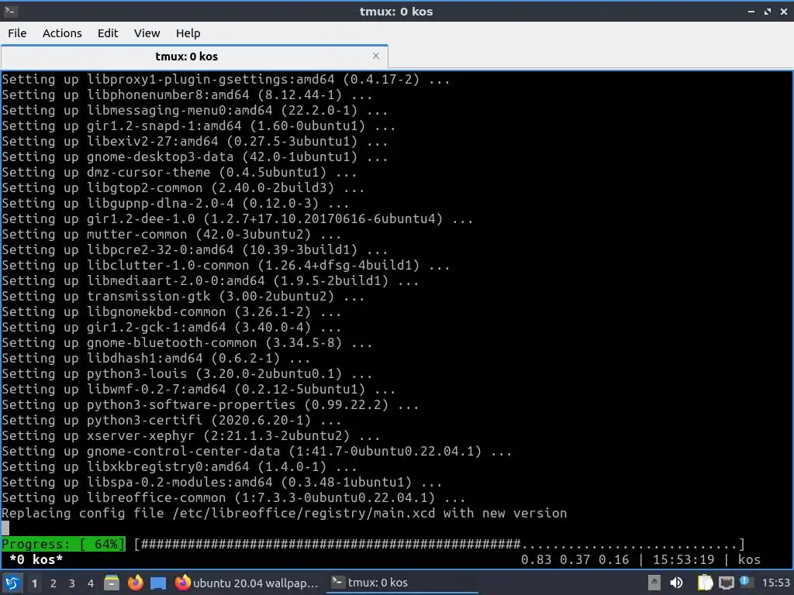Launch Firefox from the quick launch

(x=135, y=583)
